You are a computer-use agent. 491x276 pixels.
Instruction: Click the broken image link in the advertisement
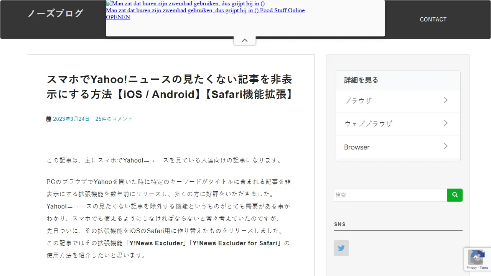coord(185,3)
